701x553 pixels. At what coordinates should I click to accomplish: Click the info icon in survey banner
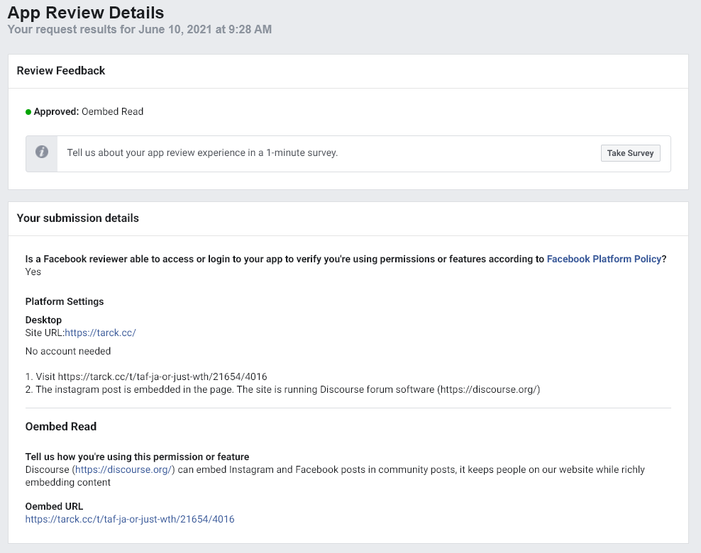[42, 152]
